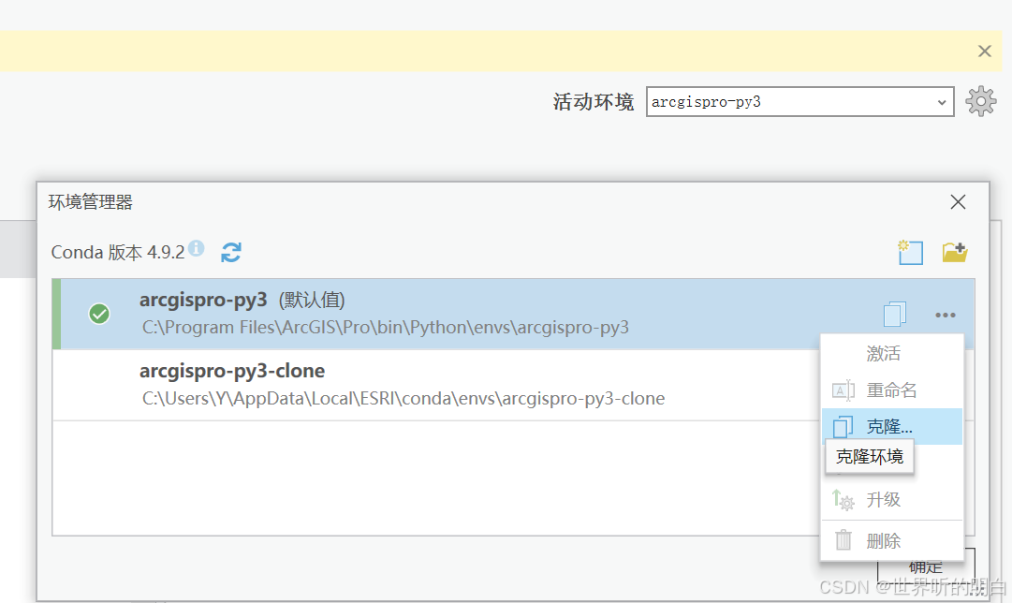Viewport: 1012px width, 603px height.
Task: Click the Conda 版本 4.9.2 label
Action: point(117,253)
